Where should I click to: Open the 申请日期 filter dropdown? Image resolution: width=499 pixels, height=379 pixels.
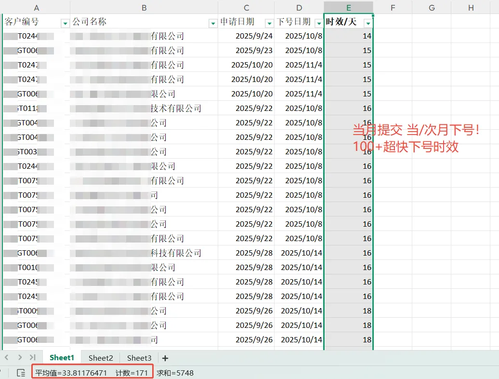[269, 23]
